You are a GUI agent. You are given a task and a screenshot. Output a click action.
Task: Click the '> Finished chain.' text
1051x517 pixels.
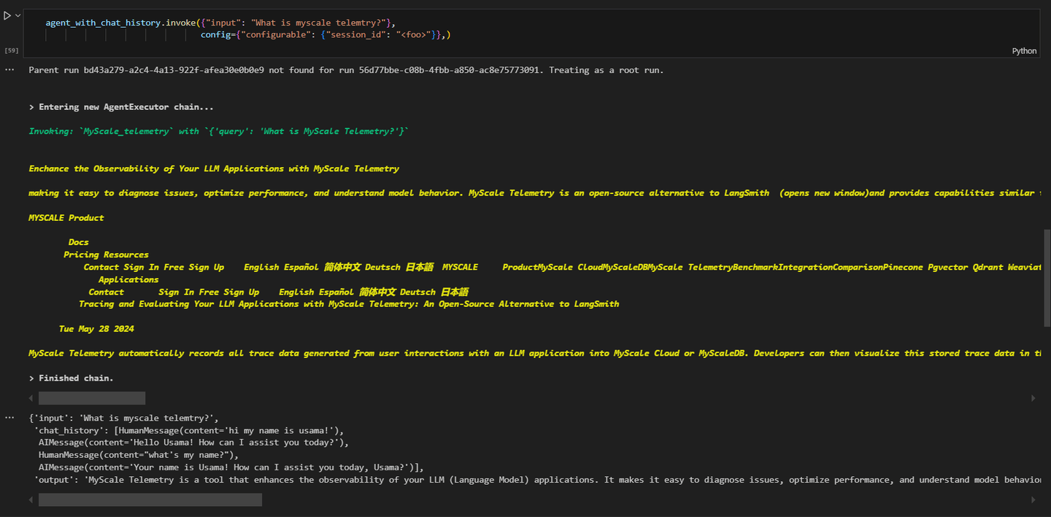pos(71,378)
